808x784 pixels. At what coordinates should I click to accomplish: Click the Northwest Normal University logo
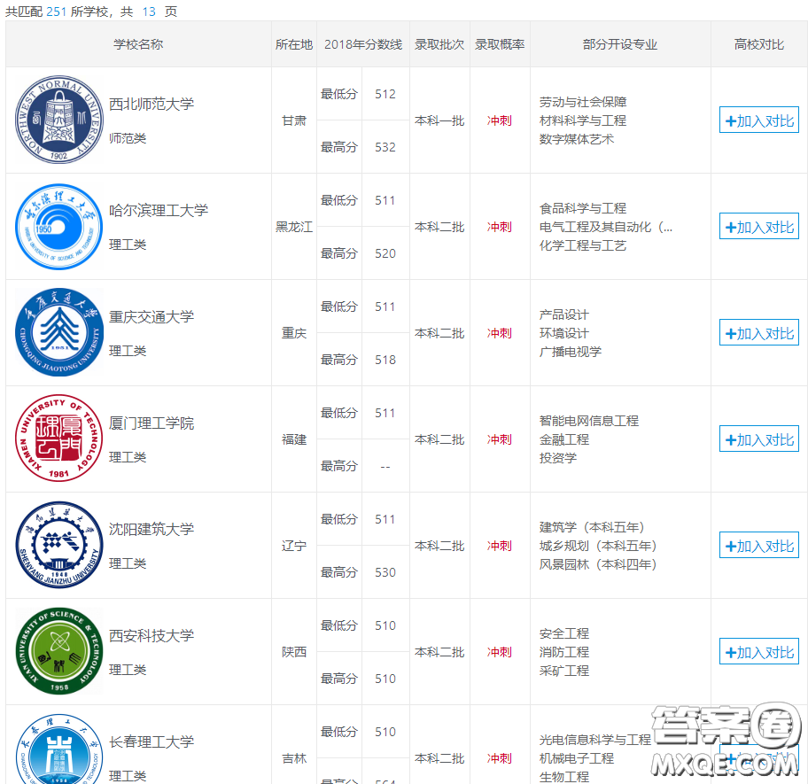click(x=58, y=120)
